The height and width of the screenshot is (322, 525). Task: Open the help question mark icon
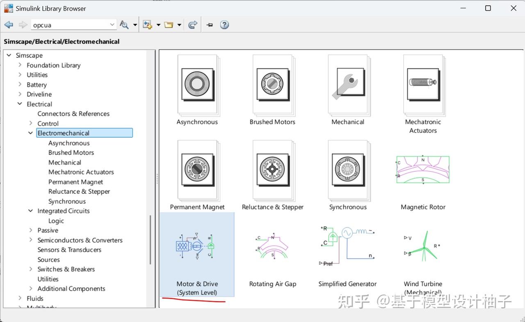[x=224, y=25]
